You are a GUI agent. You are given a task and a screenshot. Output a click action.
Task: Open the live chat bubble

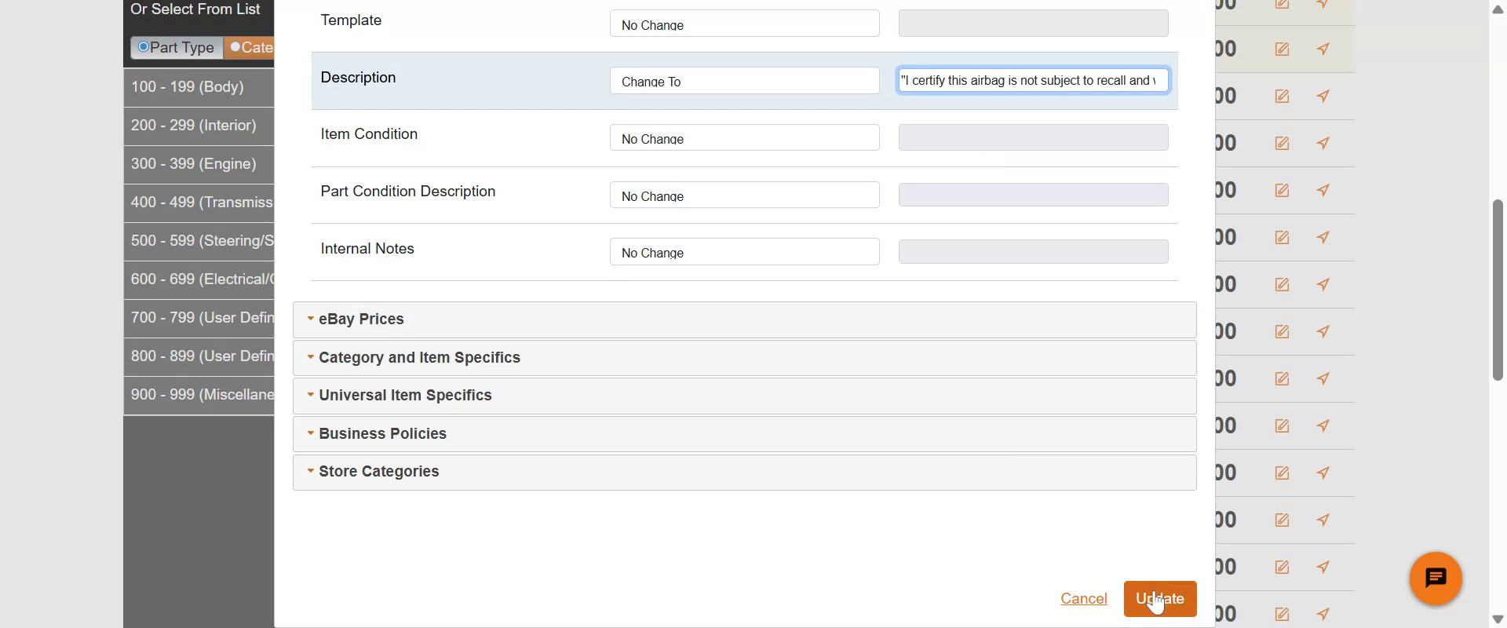1436,579
